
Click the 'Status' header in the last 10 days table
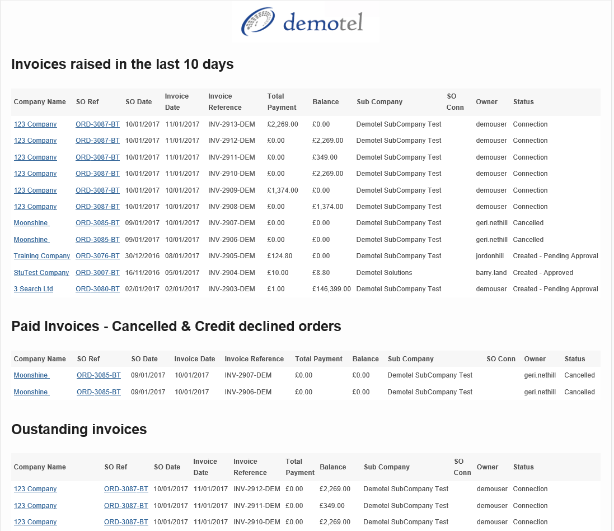[523, 102]
